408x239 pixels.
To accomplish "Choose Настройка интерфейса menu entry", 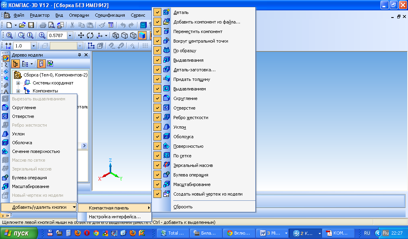I will pos(114,217).
